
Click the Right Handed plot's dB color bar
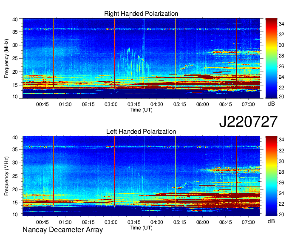271,58
